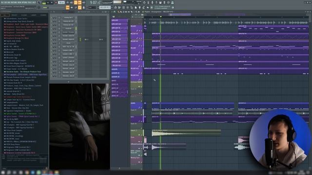Open the Playlist options arrow menu
Viewport: 312px width, 175px height.
click(x=112, y=12)
